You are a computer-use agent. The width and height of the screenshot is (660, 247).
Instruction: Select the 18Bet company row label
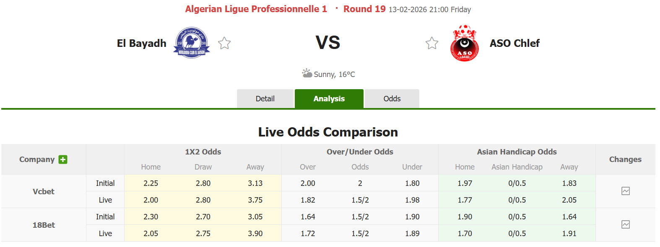[x=44, y=225]
